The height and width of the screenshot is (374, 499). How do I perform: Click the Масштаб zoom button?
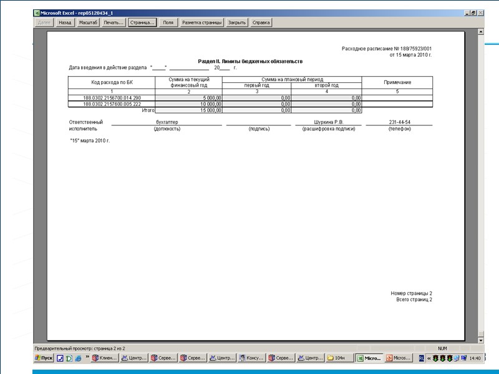[x=88, y=22]
